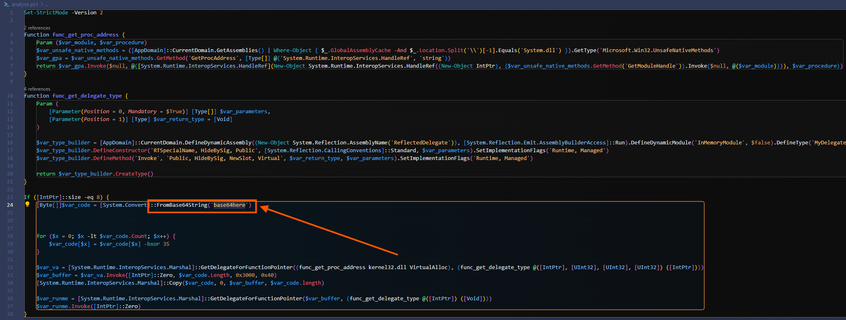Click line number 24 in the gutter
This screenshot has height=320, width=846.
pos(10,205)
